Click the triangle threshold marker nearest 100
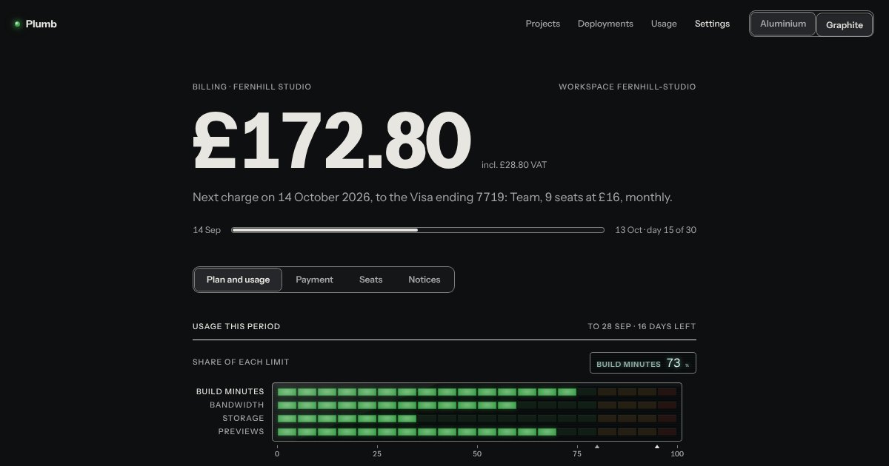 (657, 447)
